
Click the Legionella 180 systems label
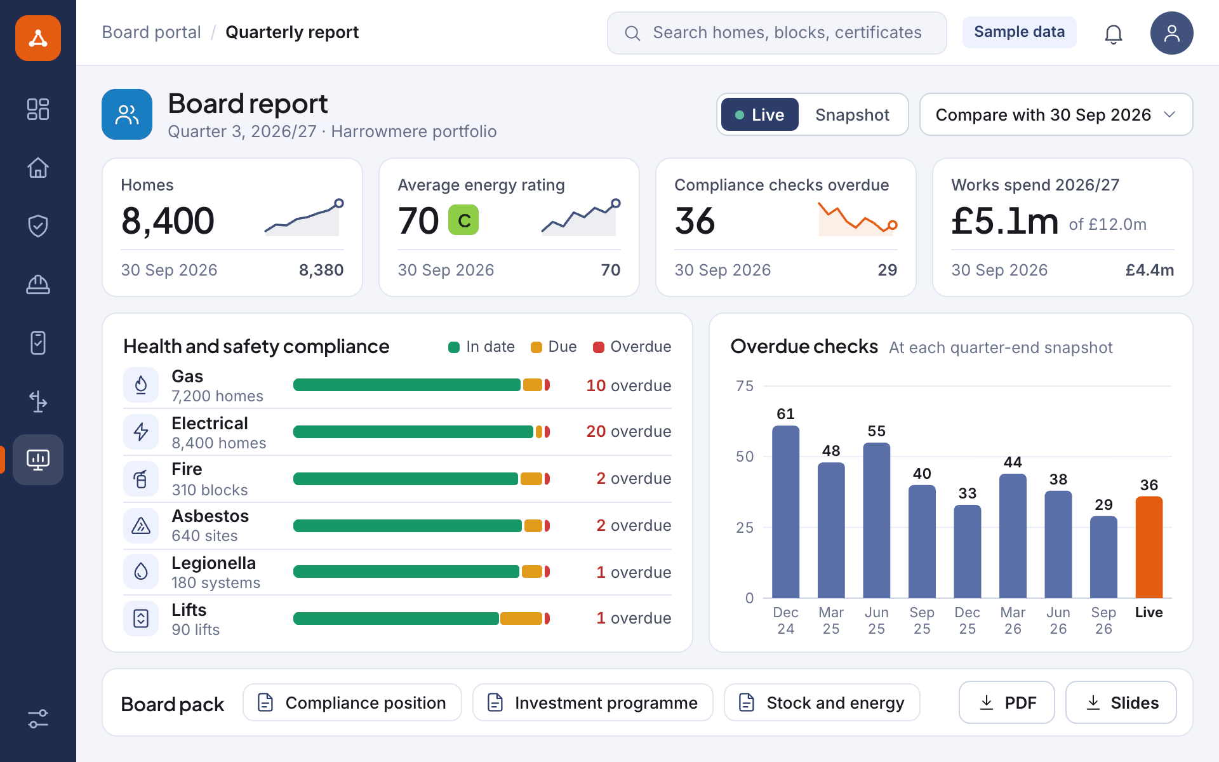[x=216, y=572]
